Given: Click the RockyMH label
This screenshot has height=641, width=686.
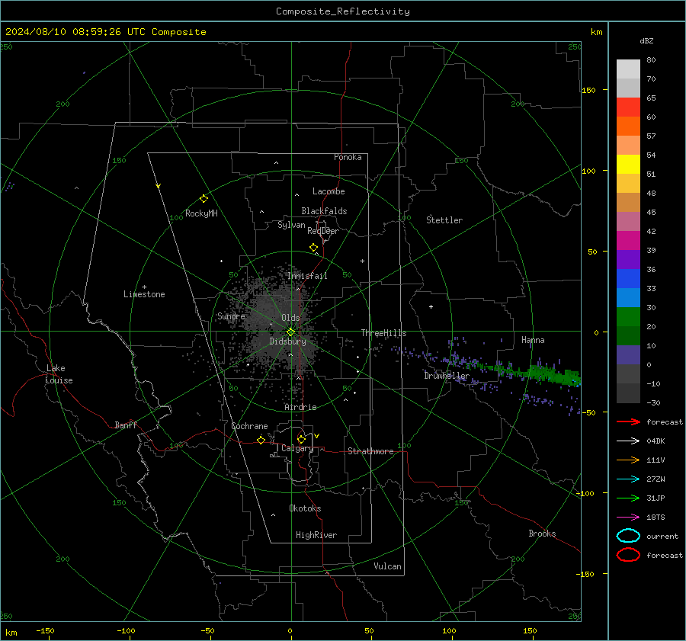Looking at the screenshot, I should pos(201,213).
